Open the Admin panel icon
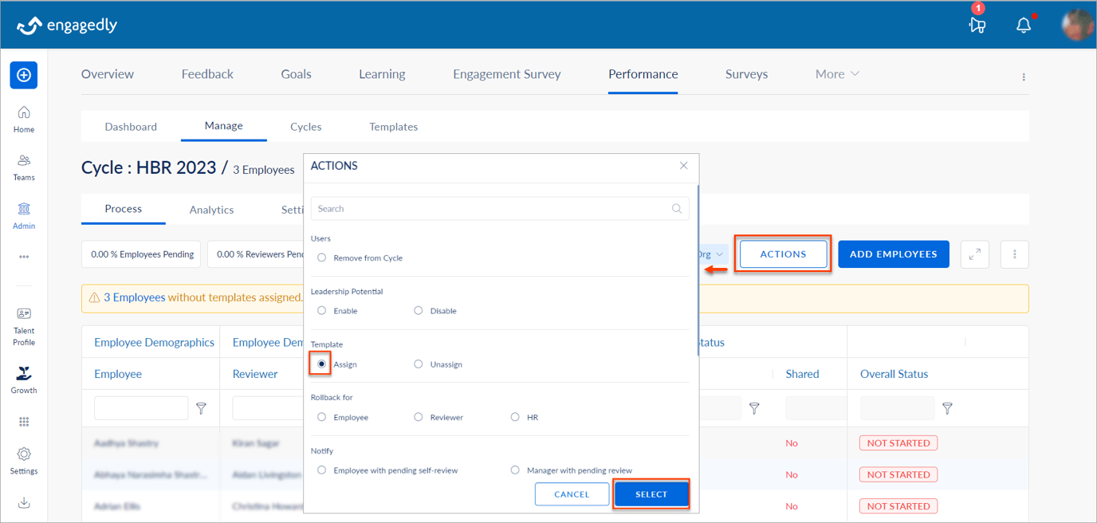1097x523 pixels. pyautogui.click(x=23, y=210)
